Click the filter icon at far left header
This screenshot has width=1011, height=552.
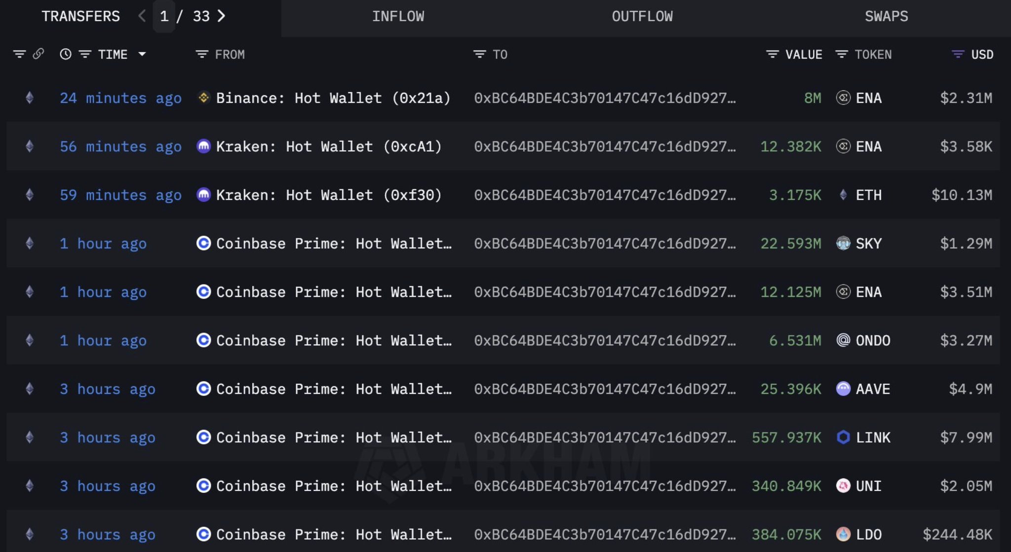tap(19, 54)
